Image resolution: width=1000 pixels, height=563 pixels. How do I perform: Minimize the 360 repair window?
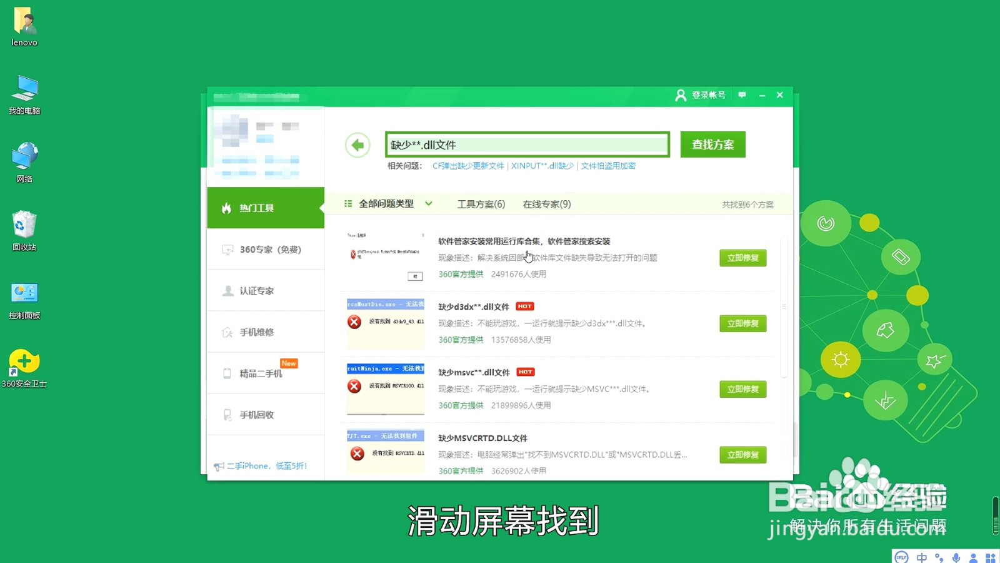(762, 95)
